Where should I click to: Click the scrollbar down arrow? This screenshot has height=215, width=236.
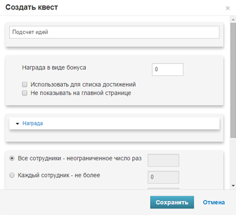click(233, 186)
